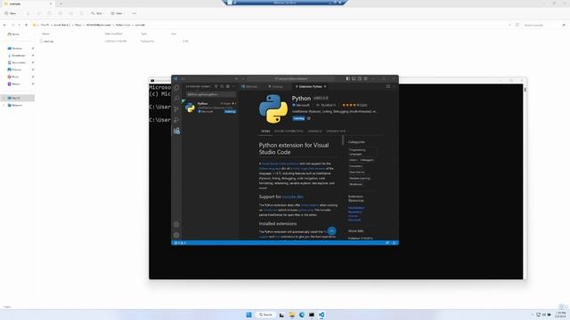Image resolution: width=570 pixels, height=320 pixels.
Task: Select Downloads in File Explorer sidebar
Action: (18, 55)
